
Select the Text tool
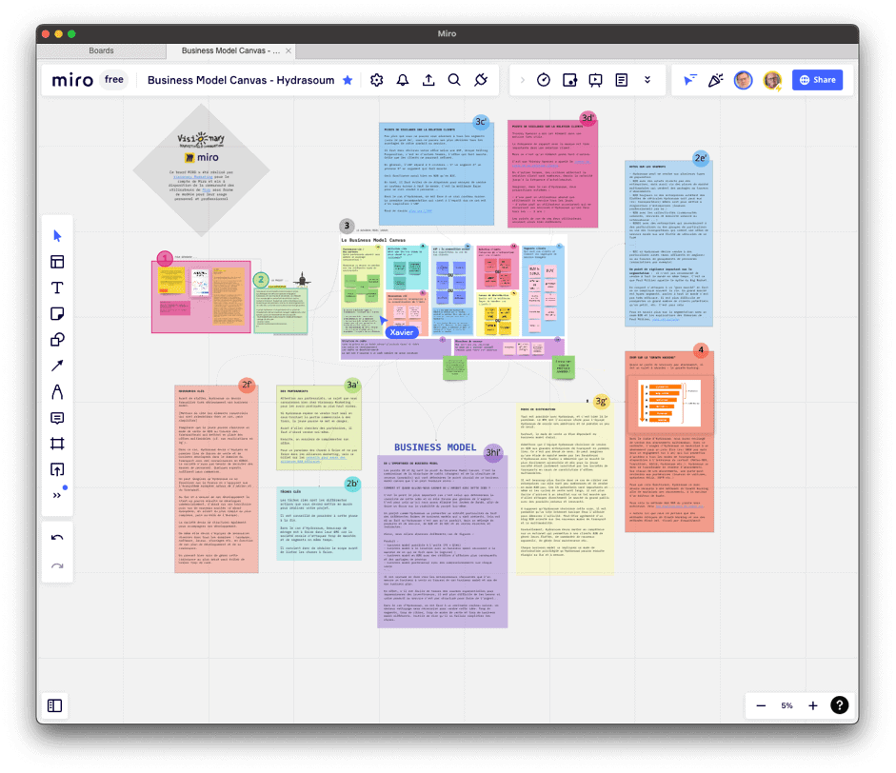point(57,287)
